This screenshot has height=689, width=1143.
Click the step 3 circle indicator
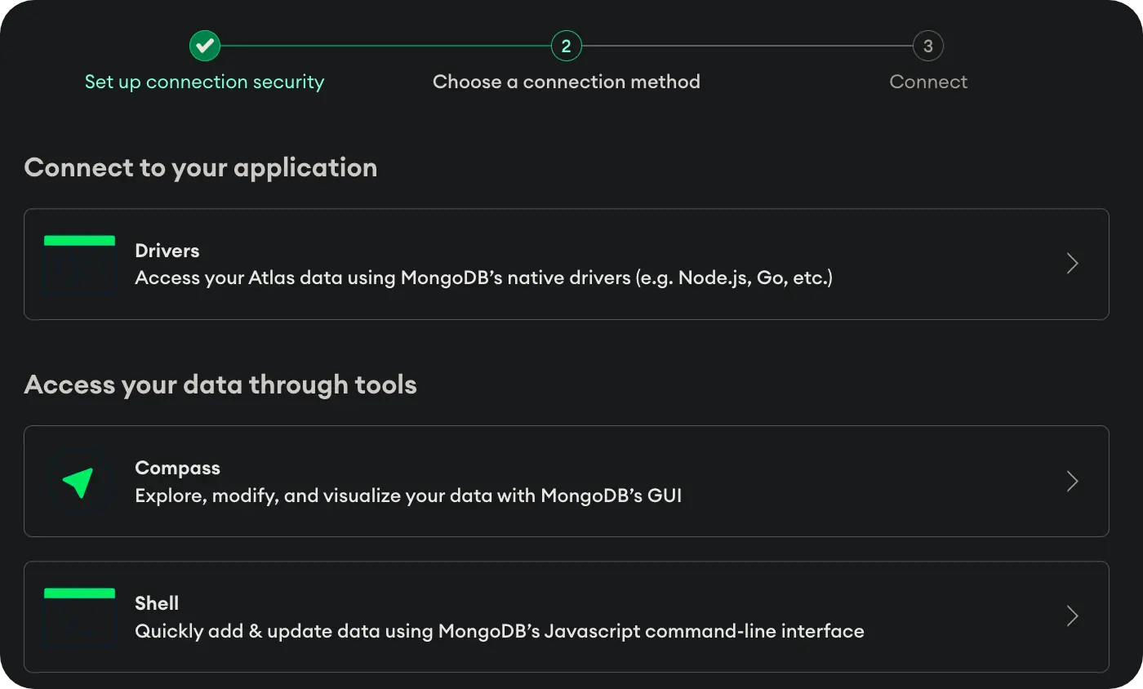[x=927, y=46]
